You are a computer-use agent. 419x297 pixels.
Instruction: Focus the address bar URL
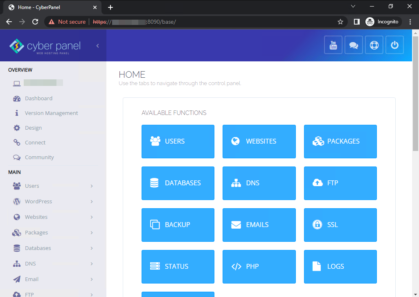tap(134, 22)
